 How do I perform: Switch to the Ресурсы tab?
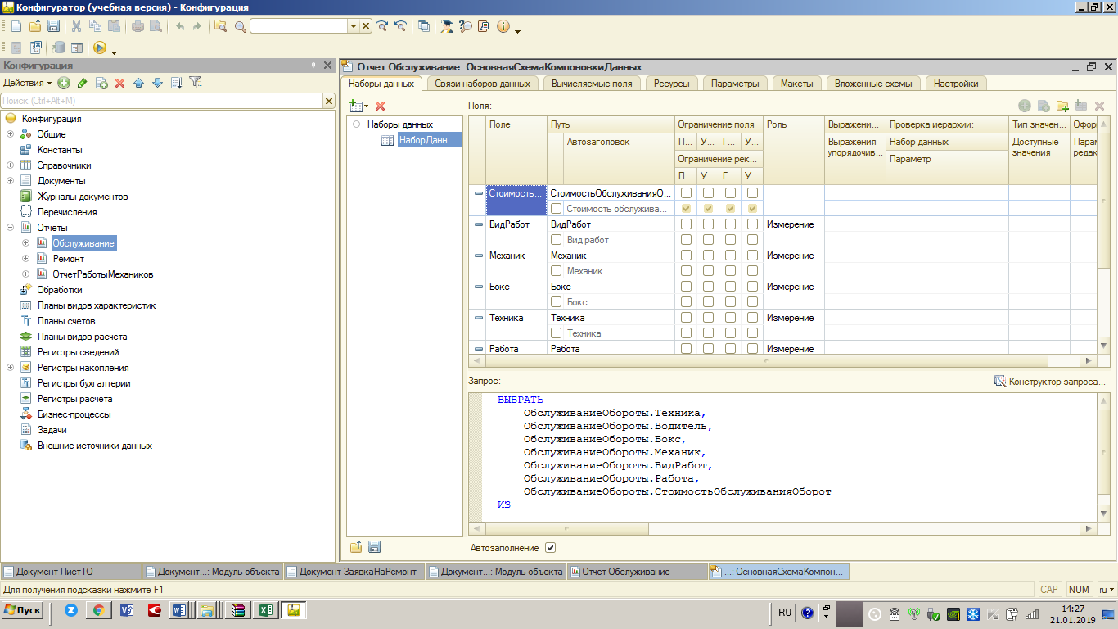(672, 84)
